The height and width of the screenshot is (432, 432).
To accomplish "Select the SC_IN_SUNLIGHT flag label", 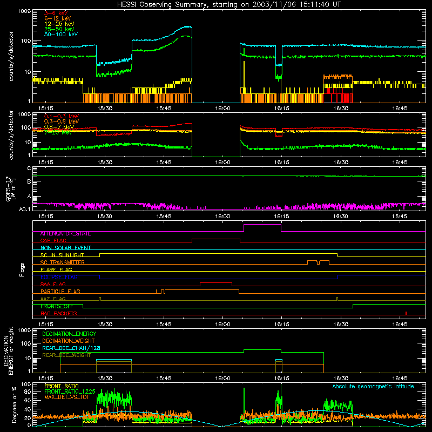I will (62, 255).
